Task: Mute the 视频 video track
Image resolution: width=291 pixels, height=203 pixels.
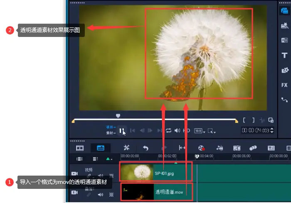Action: (x=101, y=176)
